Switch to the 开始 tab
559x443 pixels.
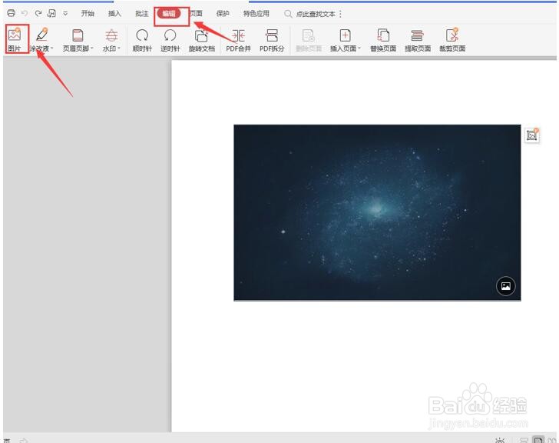[88, 14]
